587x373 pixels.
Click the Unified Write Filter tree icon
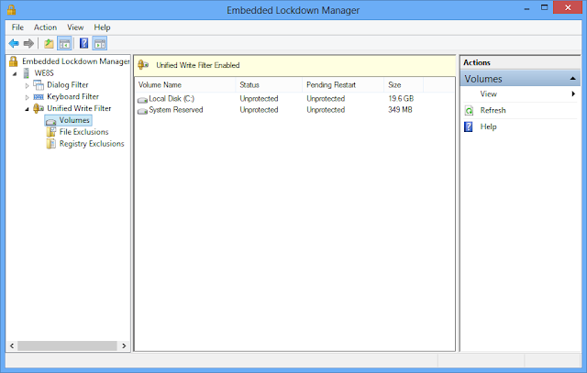(x=39, y=108)
